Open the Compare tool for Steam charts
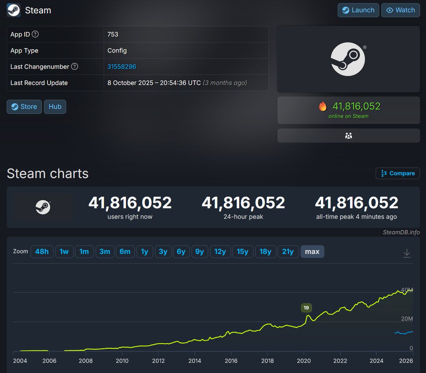Viewport: 426px width, 373px height. [x=397, y=173]
